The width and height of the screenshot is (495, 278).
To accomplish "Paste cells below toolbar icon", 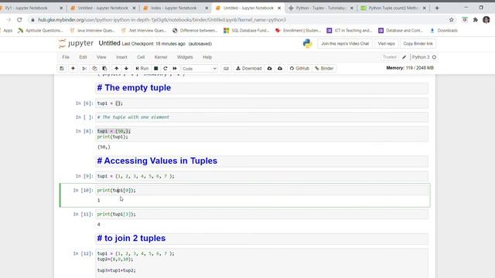I will tap(104, 69).
